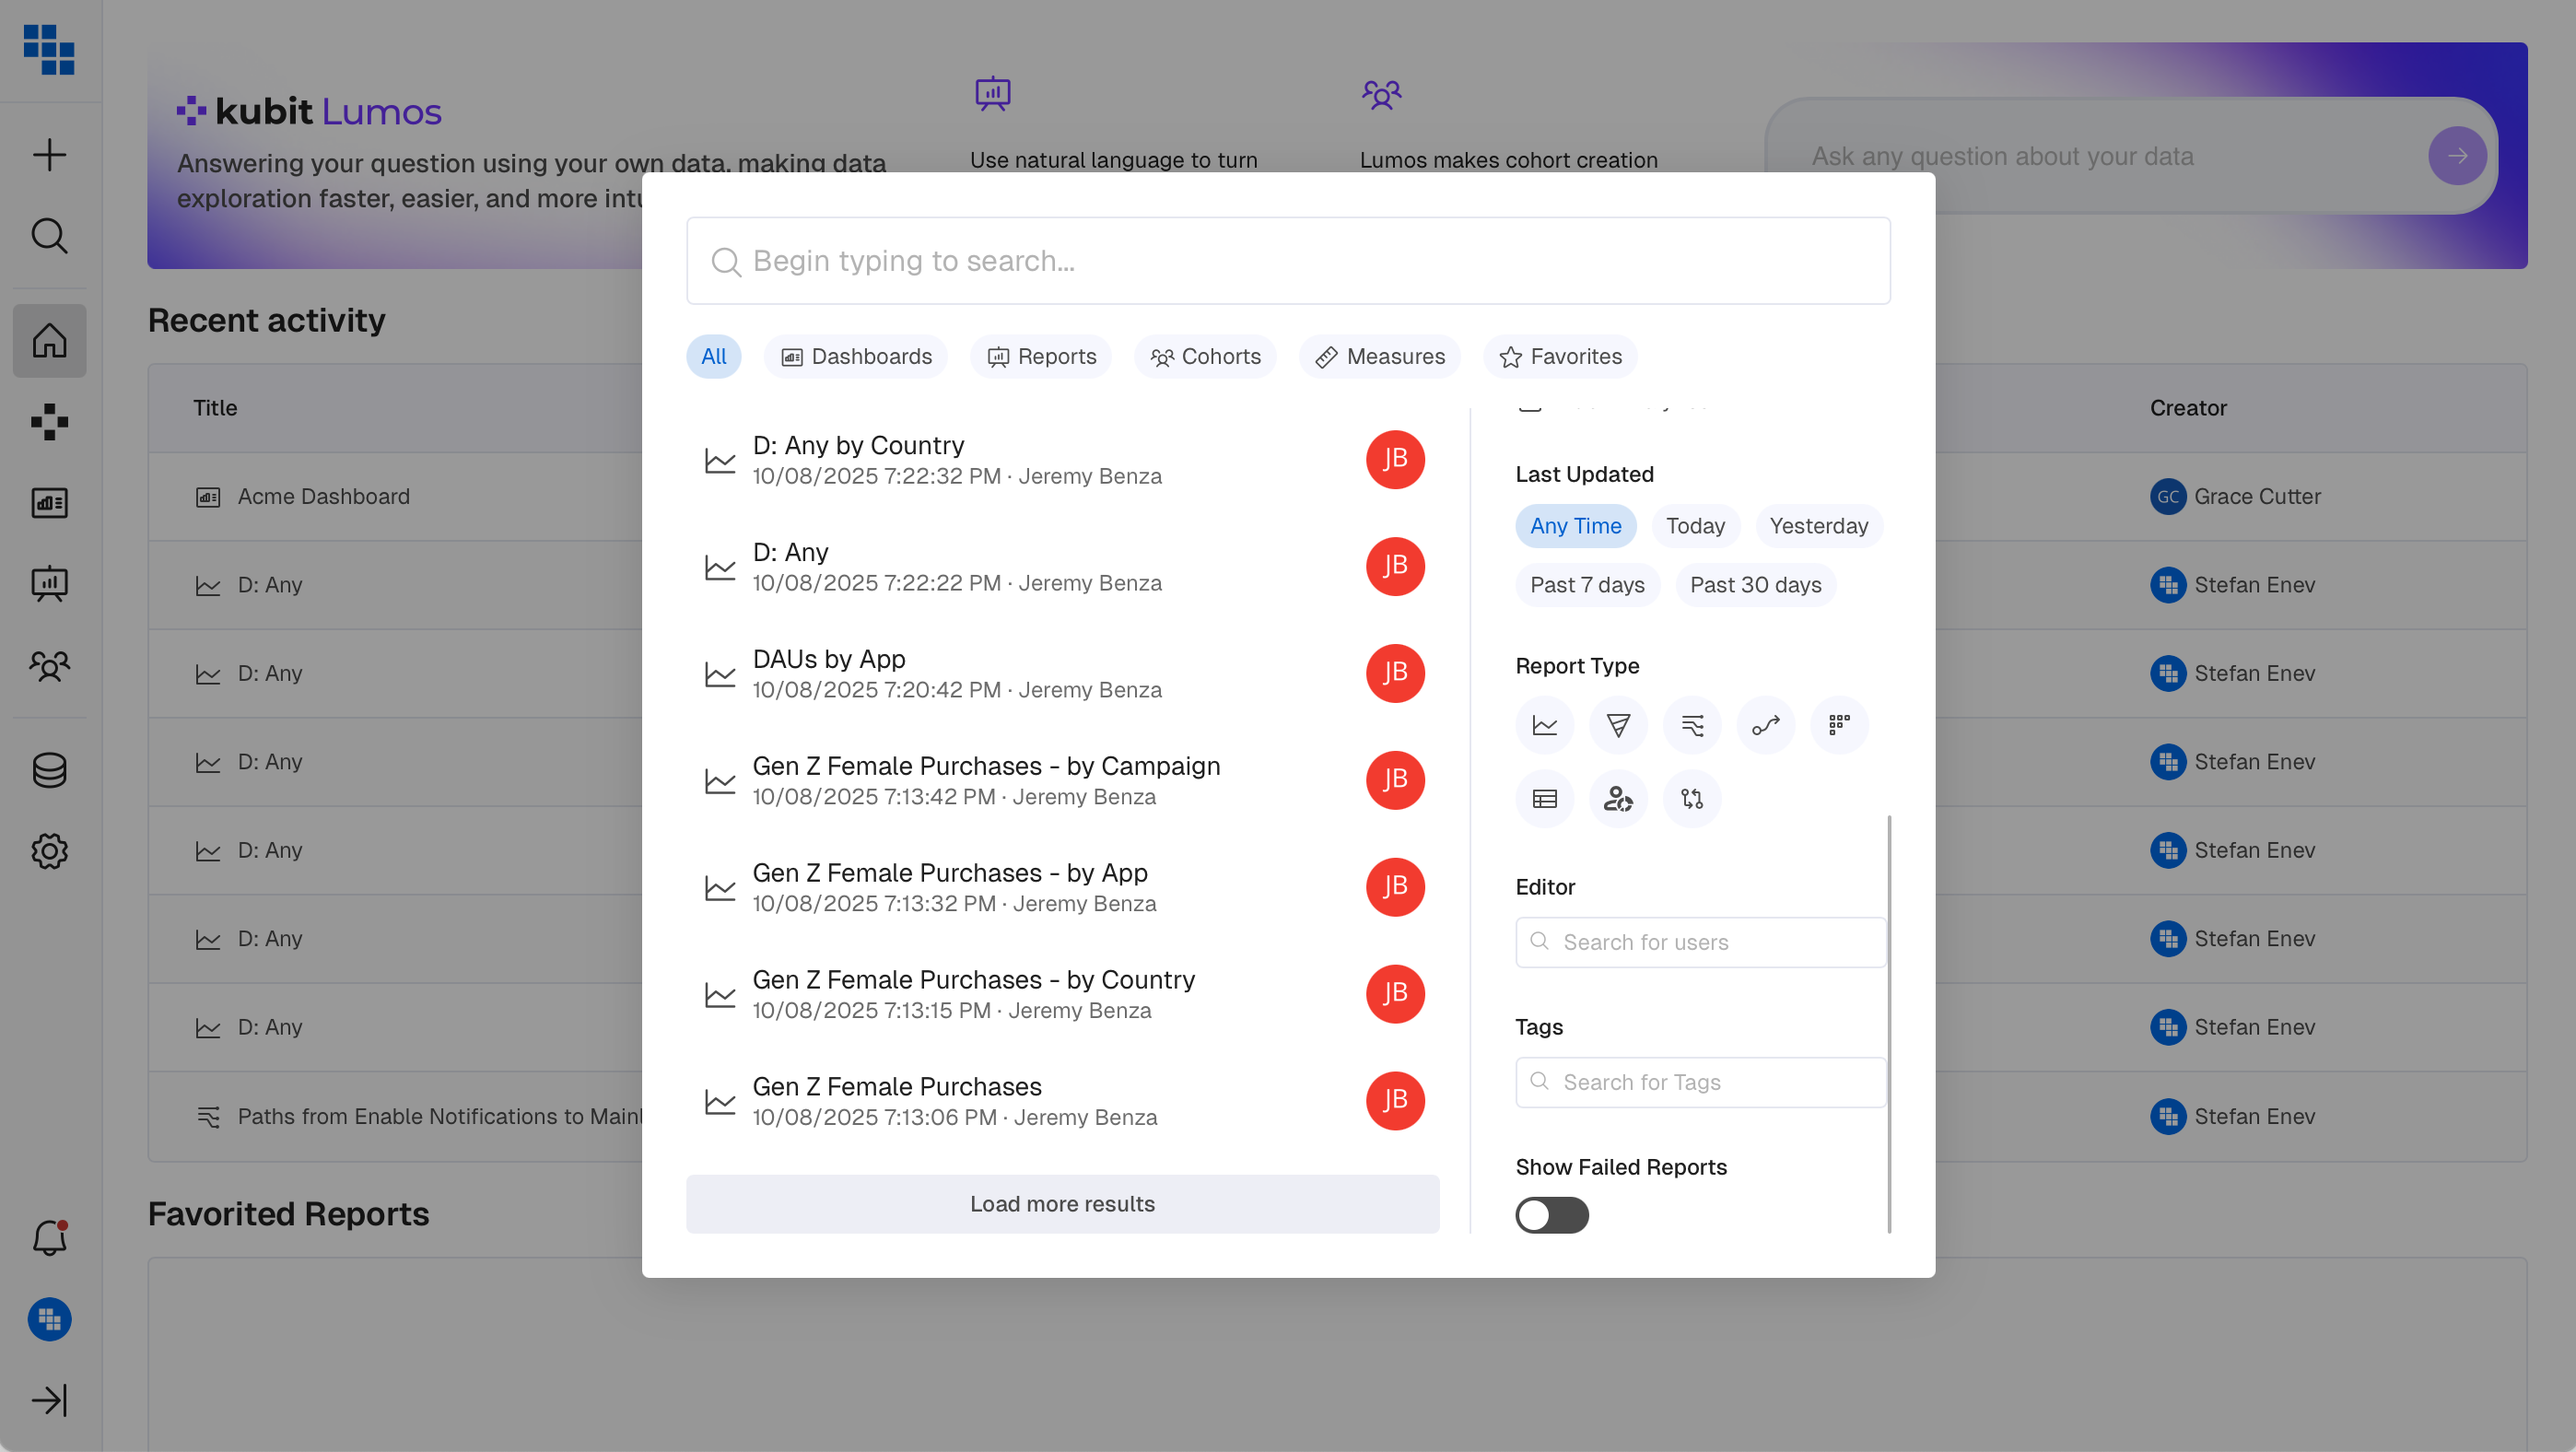The width and height of the screenshot is (2576, 1452).
Task: Click Load more results button
Action: pyautogui.click(x=1062, y=1204)
